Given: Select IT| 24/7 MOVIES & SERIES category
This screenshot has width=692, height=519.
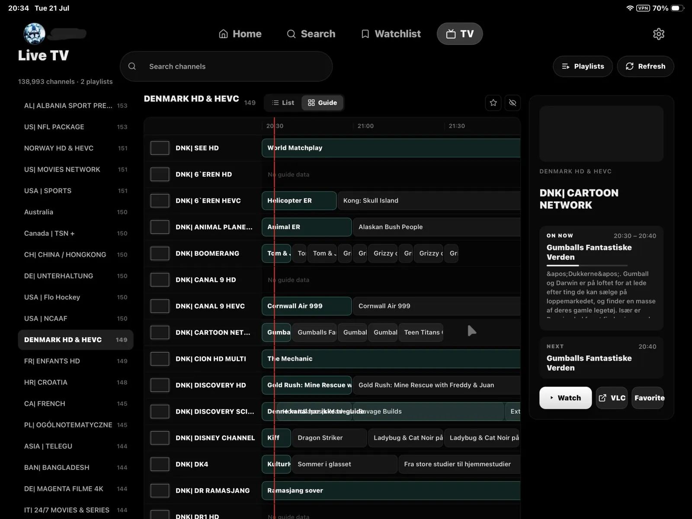Looking at the screenshot, I should tap(76, 510).
